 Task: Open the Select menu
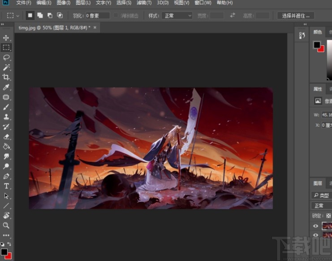[x=124, y=3]
